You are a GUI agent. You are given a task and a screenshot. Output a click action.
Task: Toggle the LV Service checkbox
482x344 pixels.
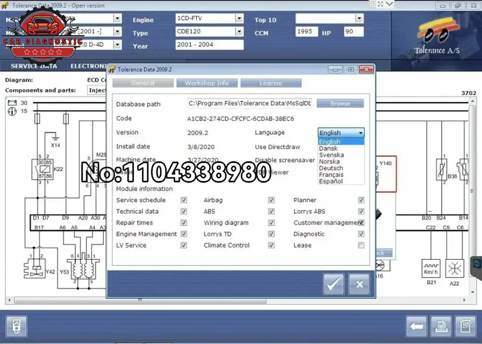tap(184, 246)
